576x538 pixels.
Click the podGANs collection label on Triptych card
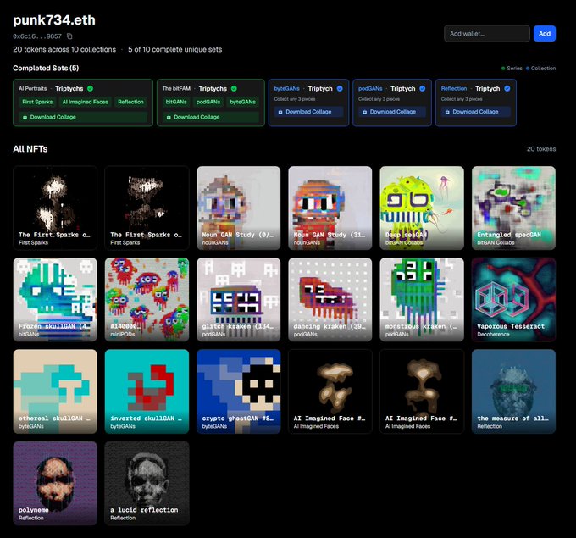[370, 89]
